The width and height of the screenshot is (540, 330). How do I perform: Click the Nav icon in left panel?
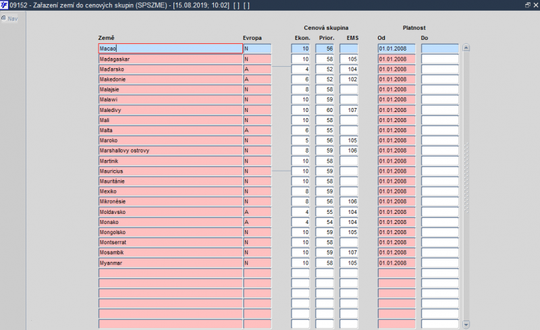(x=4, y=18)
